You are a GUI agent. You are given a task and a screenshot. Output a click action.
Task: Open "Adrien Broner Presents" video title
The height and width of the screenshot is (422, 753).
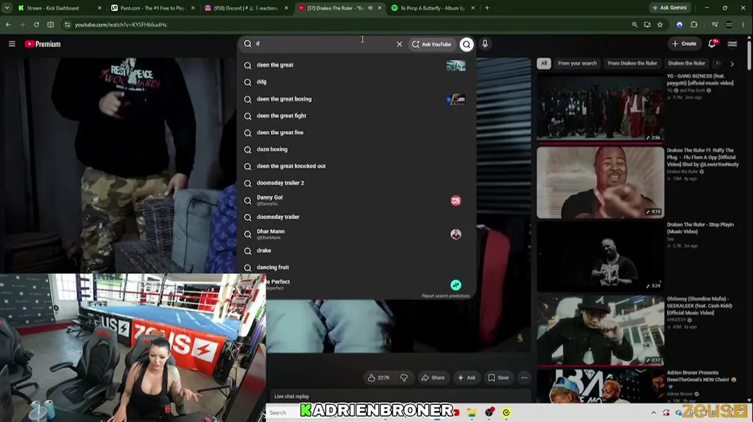click(701, 376)
